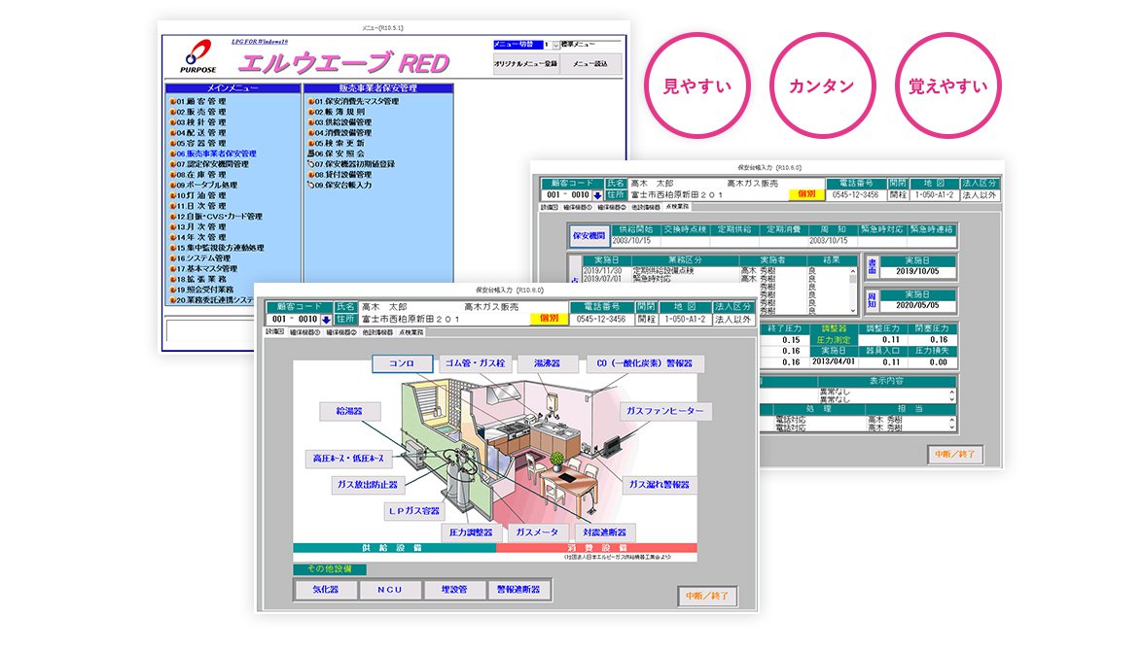Viewport: 1142px width, 651px height.
Task: Click the 給湯器 button
Action: [349, 412]
